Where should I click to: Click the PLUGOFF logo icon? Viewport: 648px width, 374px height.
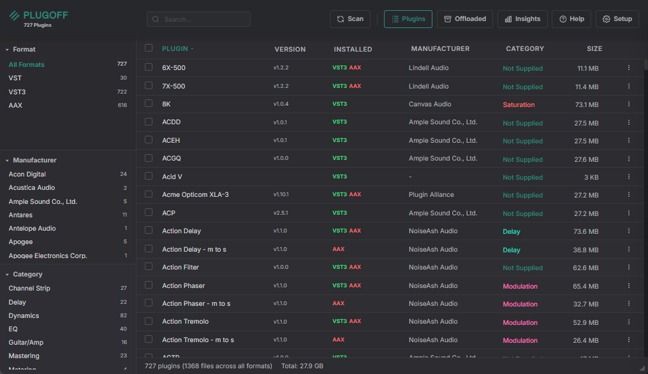point(14,16)
